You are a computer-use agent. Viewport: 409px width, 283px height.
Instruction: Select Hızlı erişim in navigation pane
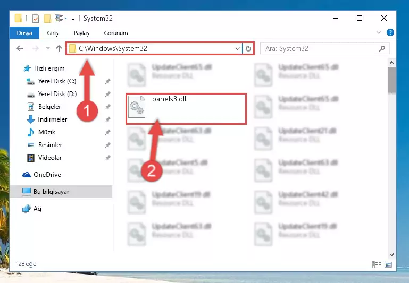49,68
